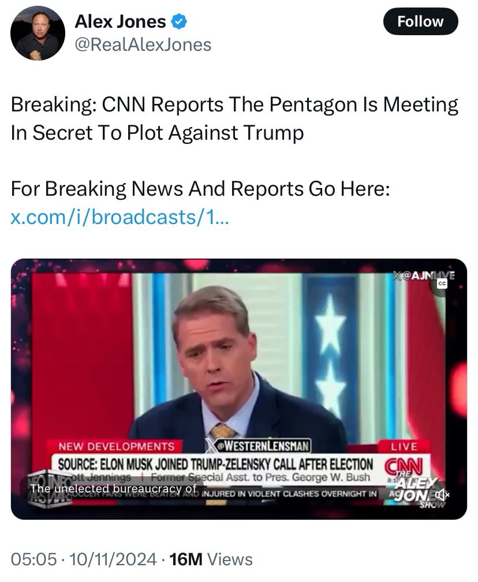The height and width of the screenshot is (582, 478).
Task: Click the red LIVE badge
Action: pos(404,446)
